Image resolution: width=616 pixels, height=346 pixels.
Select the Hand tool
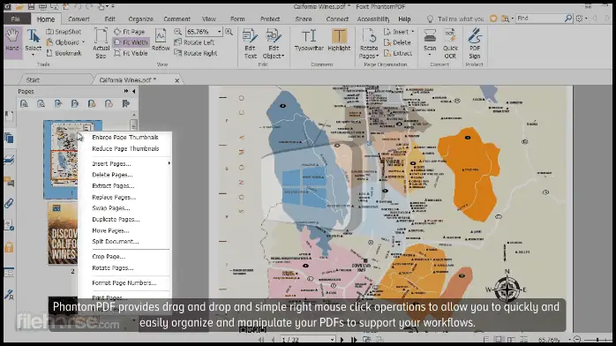click(x=12, y=41)
